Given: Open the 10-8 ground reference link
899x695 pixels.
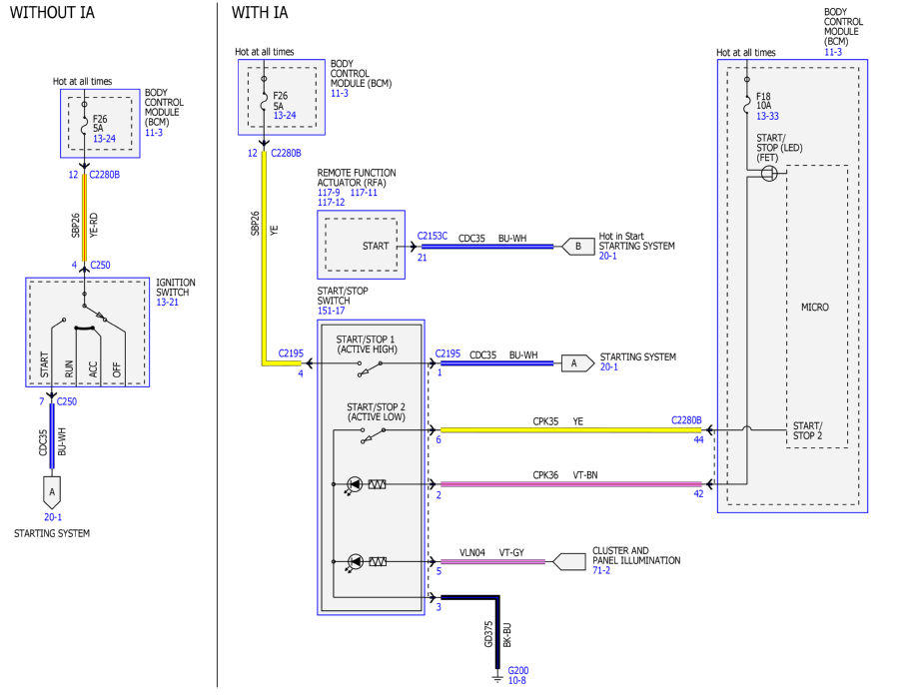Looking at the screenshot, I should (x=516, y=680).
